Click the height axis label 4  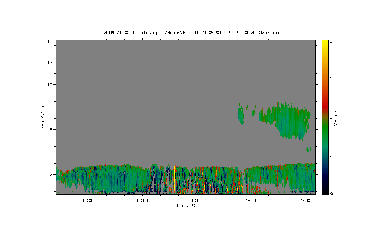pyautogui.click(x=51, y=152)
